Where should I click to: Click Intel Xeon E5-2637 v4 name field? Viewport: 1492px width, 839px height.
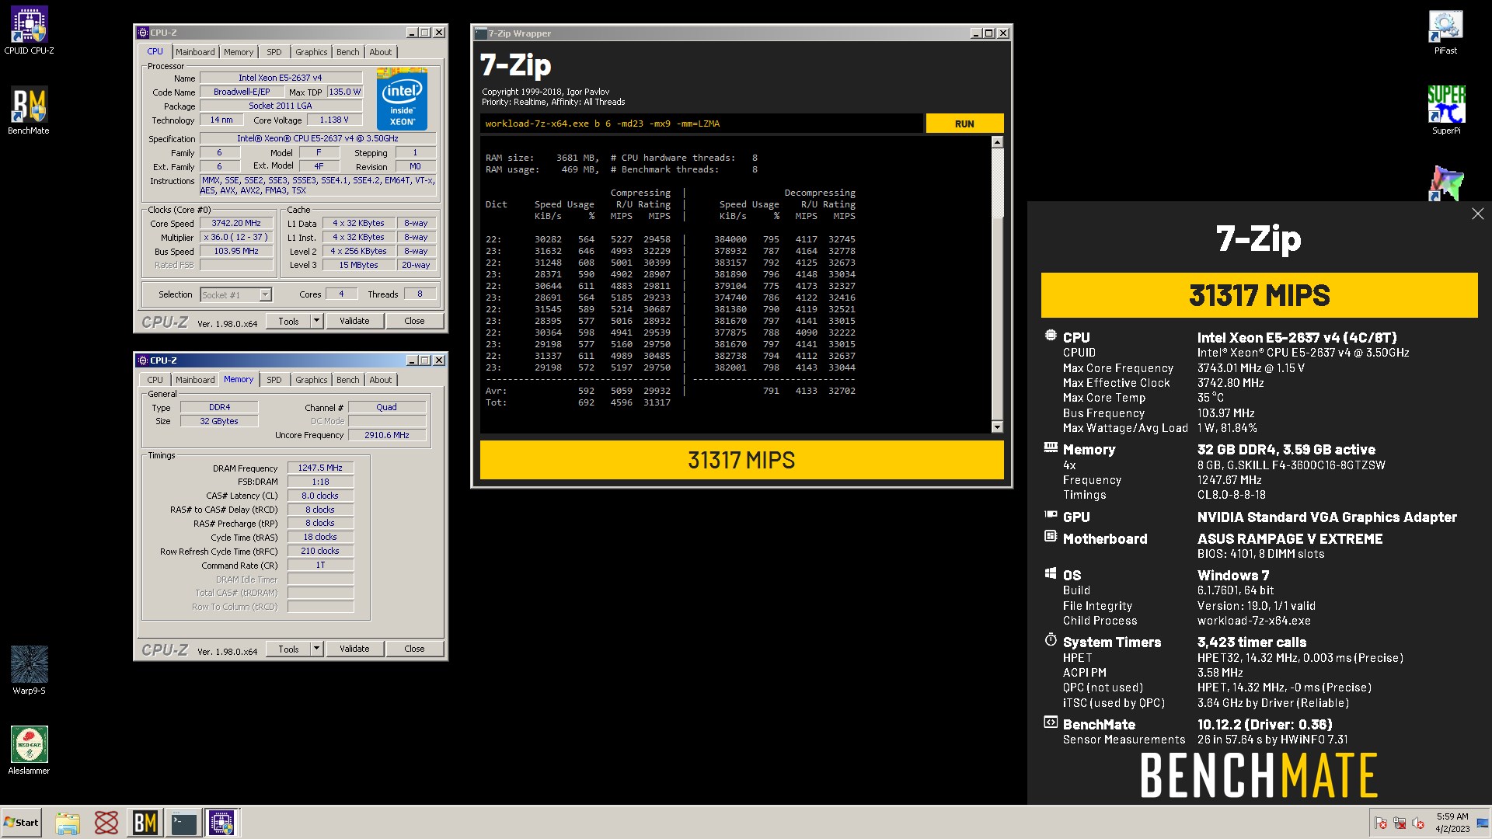281,78
